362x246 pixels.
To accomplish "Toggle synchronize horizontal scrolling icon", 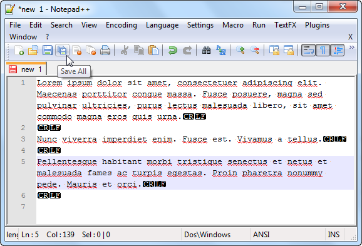I will (289, 50).
